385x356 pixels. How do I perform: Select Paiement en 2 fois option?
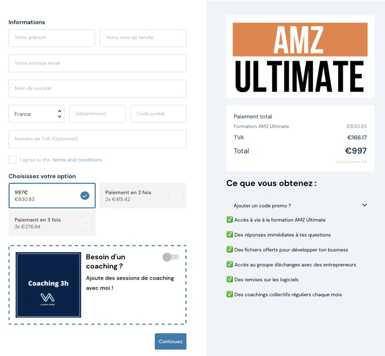point(142,196)
